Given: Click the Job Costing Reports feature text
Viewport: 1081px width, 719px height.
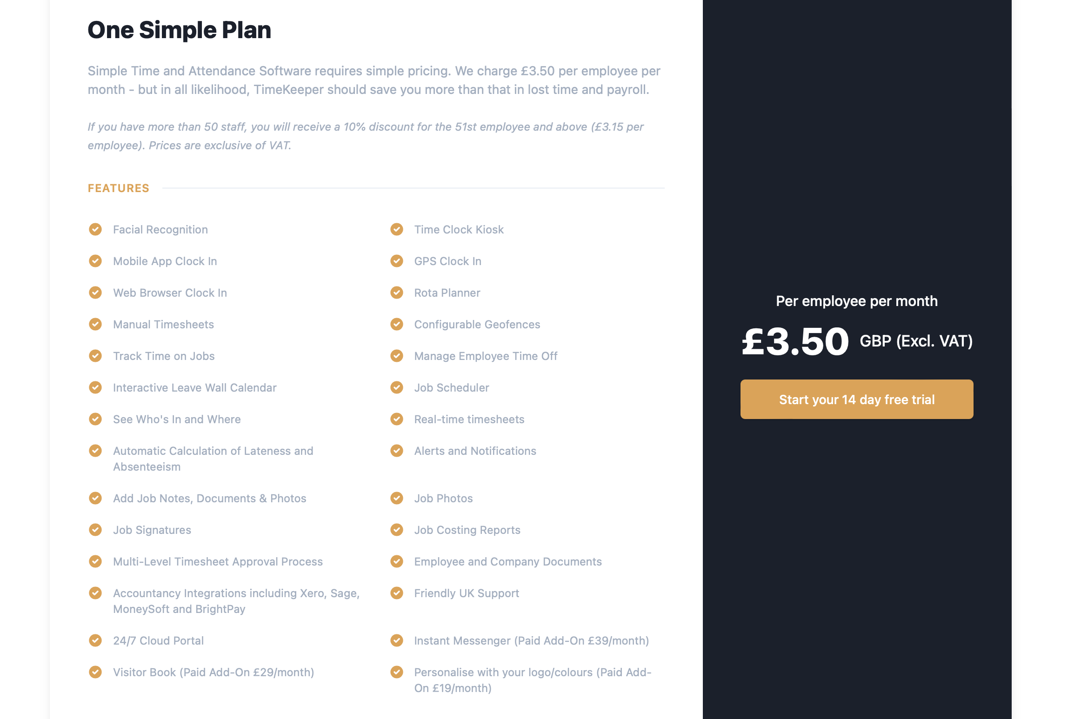Looking at the screenshot, I should (x=467, y=530).
